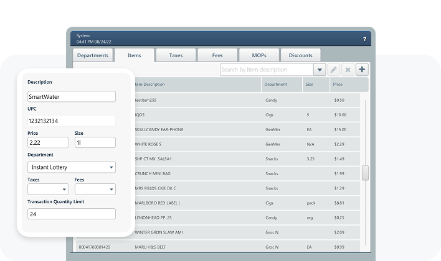Click the vertical scrollbar thumb in item list
This screenshot has width=441, height=261.
tap(365, 173)
